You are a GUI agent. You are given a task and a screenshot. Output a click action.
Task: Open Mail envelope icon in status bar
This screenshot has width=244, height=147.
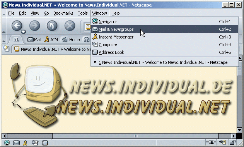click(x=16, y=143)
